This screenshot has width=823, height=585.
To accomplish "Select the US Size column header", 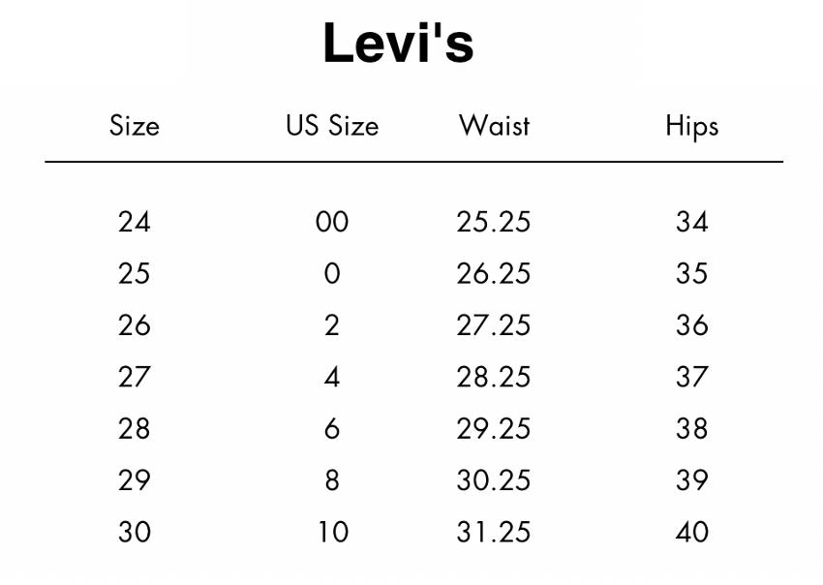I will [332, 126].
